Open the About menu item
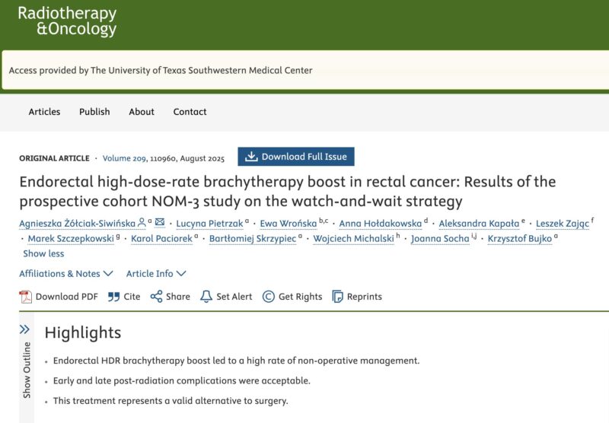Screen dimensions: 609x423 click(142, 112)
